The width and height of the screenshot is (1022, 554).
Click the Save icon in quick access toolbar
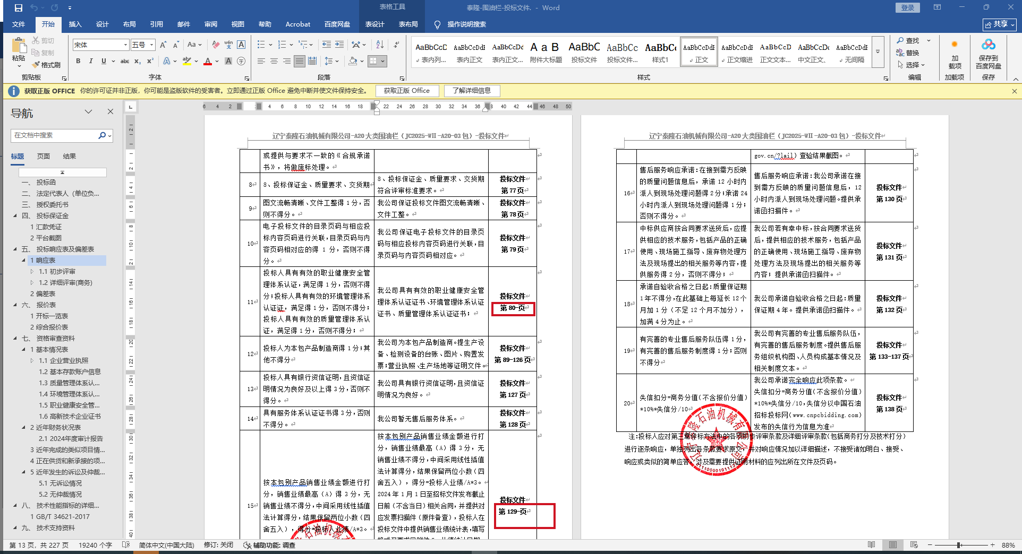point(19,8)
